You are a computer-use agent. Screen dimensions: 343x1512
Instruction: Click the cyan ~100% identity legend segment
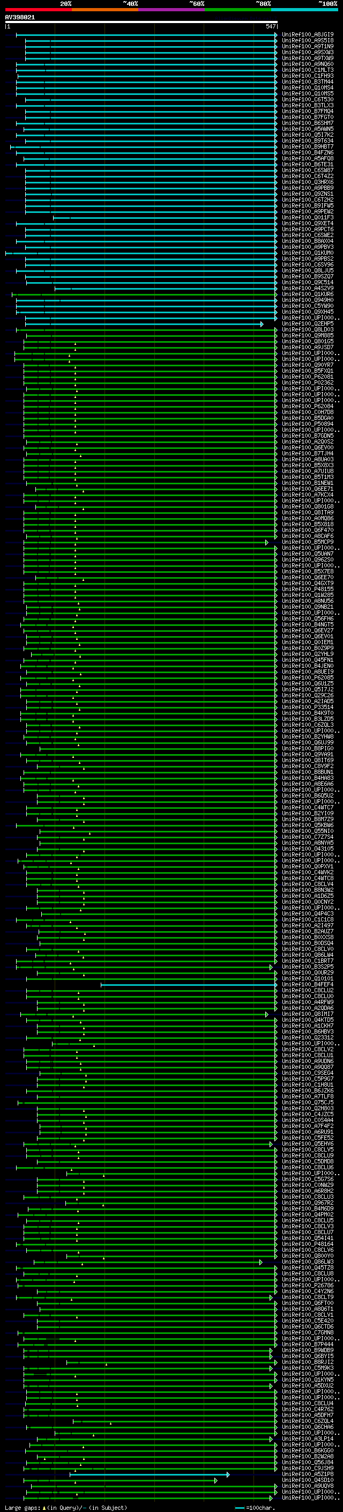point(305,10)
